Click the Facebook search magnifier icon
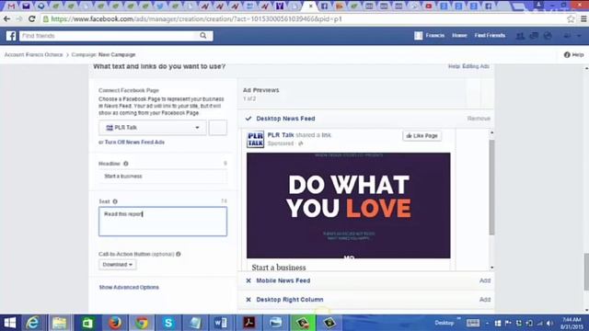The image size is (589, 331). click(x=203, y=36)
